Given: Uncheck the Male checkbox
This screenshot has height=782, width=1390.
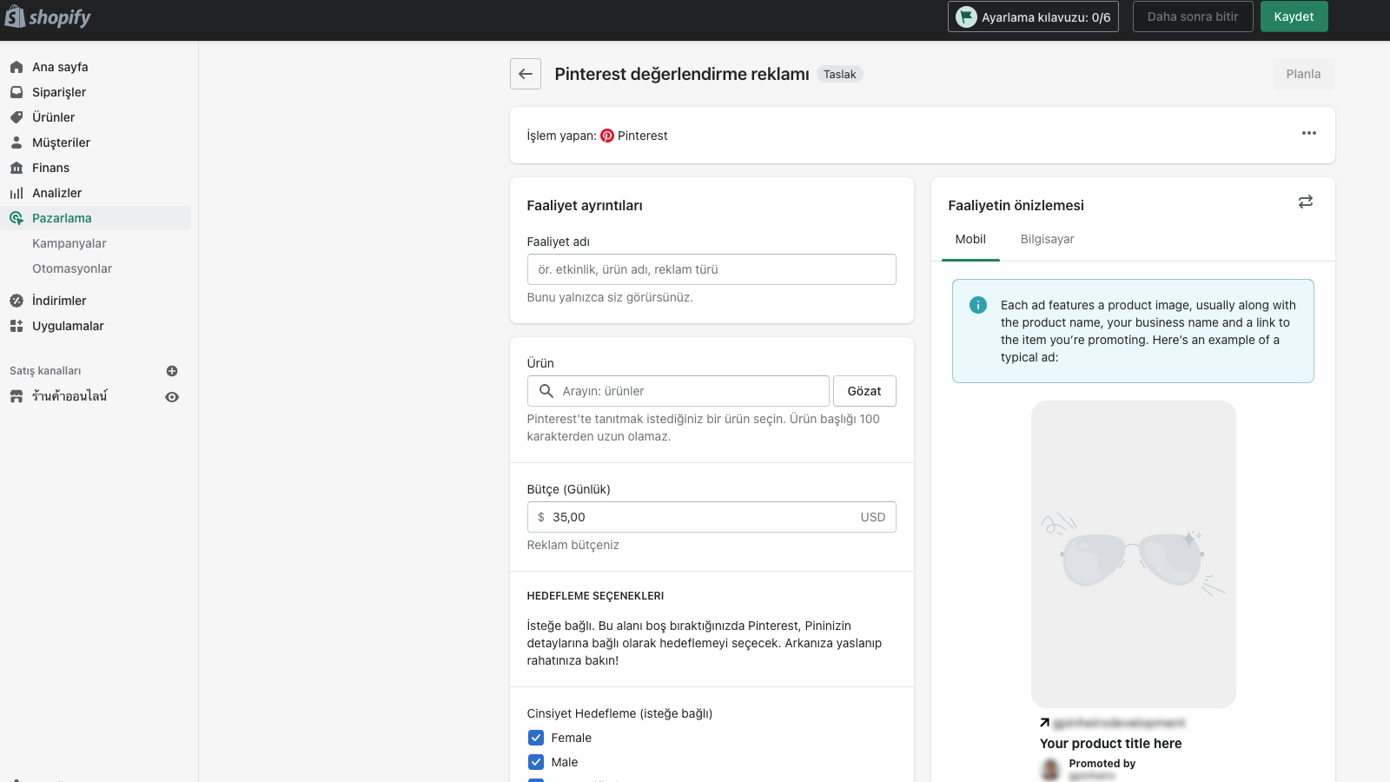Looking at the screenshot, I should pyautogui.click(x=536, y=762).
